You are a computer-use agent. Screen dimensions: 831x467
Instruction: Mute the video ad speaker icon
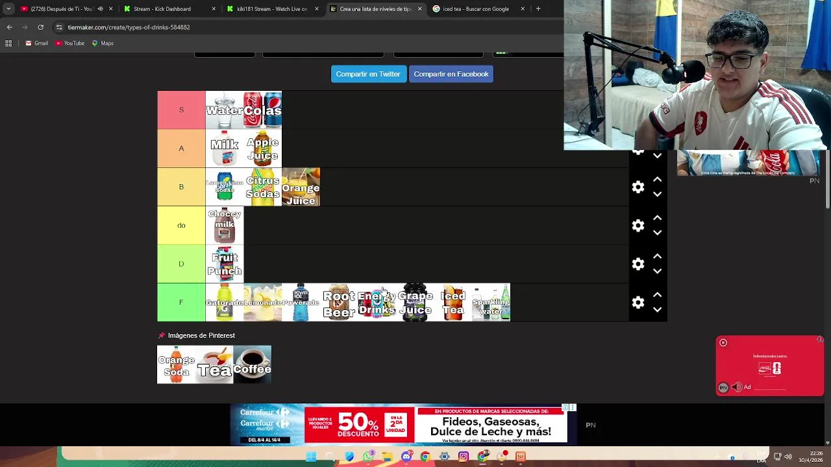click(737, 387)
